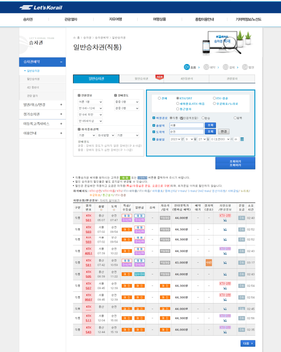
Task: Click the Korail 승차권 예매 banner image
Action: [x=227, y=43]
